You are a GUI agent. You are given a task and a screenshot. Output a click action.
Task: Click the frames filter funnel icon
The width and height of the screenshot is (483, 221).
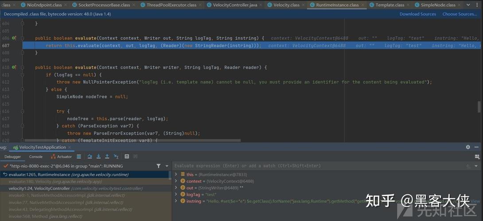point(158,166)
